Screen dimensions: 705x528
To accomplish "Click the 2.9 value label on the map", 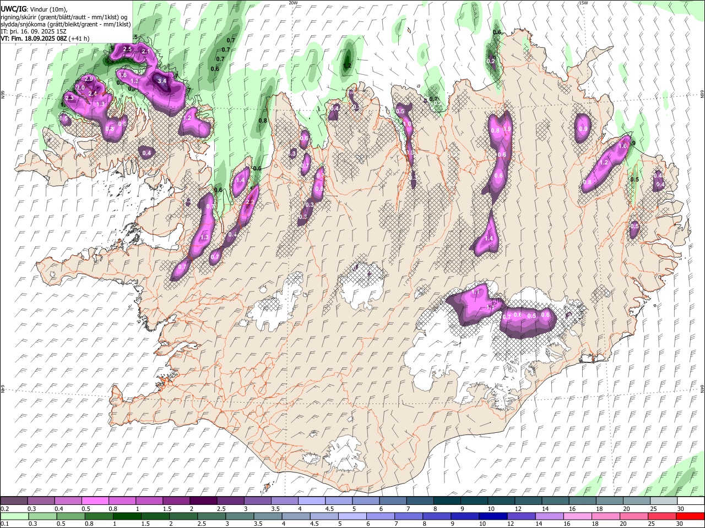I will point(89,79).
